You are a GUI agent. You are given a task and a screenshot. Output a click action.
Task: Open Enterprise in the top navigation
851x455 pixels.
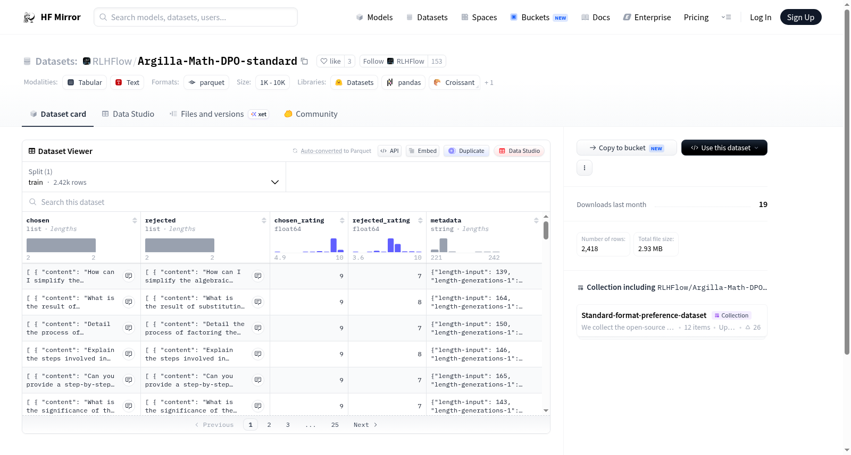click(x=647, y=17)
